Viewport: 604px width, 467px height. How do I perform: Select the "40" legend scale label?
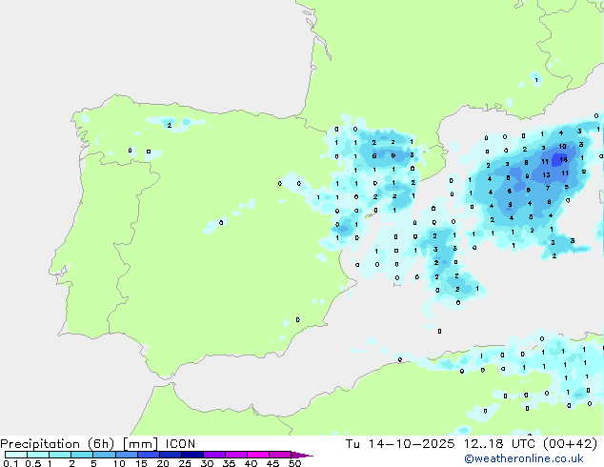251,463
